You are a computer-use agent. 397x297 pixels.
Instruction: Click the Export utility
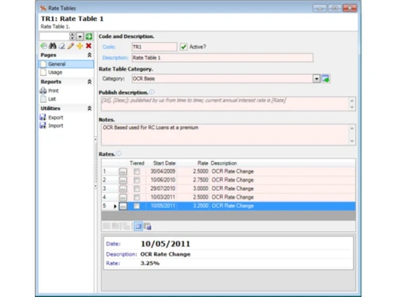56,117
